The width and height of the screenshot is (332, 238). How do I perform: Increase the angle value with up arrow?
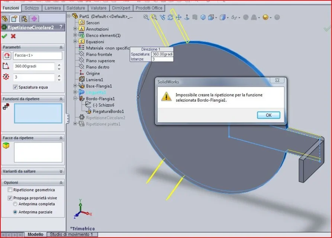coord(59,65)
